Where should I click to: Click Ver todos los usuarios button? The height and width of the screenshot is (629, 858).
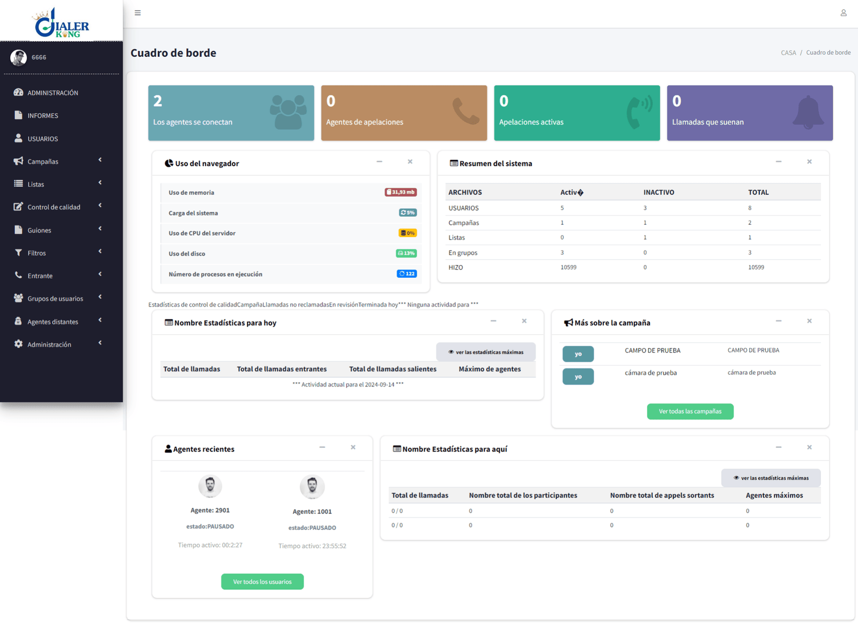pyautogui.click(x=262, y=581)
